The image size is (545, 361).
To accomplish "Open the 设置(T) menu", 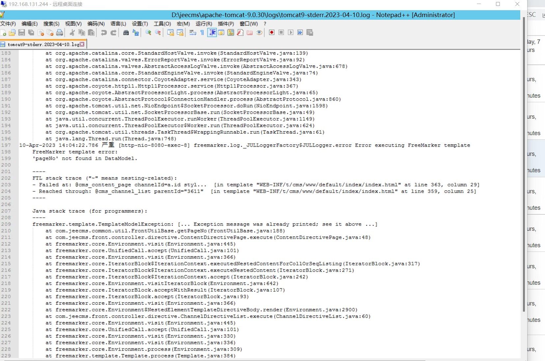I will click(140, 24).
